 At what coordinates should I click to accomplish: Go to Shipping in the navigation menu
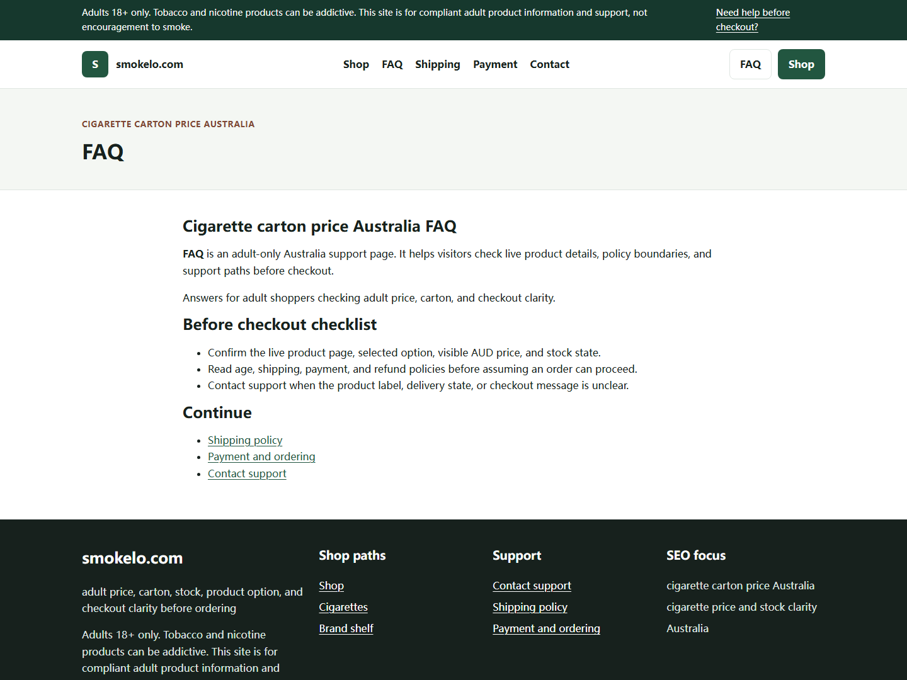click(438, 64)
